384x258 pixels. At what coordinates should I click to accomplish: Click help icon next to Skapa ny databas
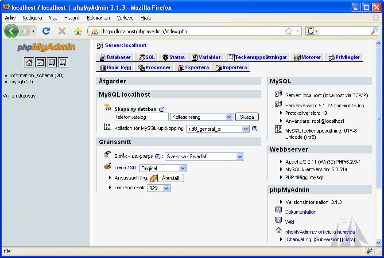coord(162,109)
